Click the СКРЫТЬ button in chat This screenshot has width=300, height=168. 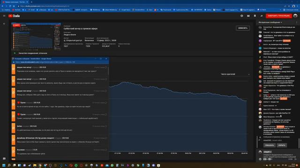[282, 145]
